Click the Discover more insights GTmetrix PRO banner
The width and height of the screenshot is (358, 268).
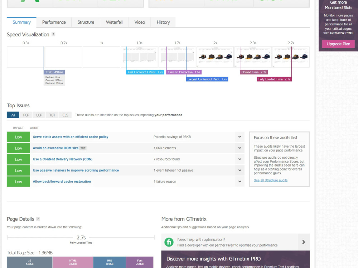236,259
